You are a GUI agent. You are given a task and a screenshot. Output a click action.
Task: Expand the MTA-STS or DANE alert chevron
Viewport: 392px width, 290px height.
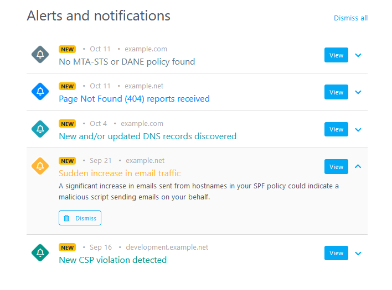358,55
